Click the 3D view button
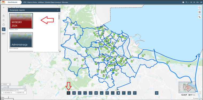The height and width of the screenshot is (100, 203). click(157, 93)
